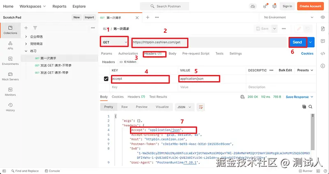The width and height of the screenshot is (329, 174).
Task: Click the Create Account button
Action: click(x=310, y=6)
